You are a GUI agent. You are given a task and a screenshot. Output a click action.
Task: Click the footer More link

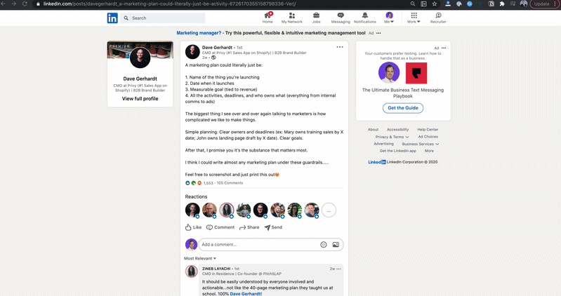(x=429, y=151)
